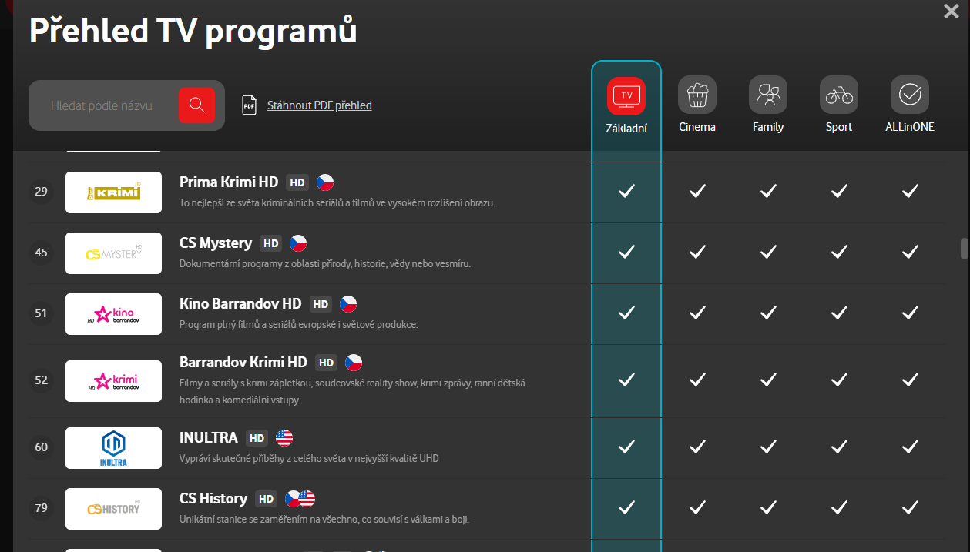Click the HD badge beside INULTRA
The image size is (970, 552).
point(257,438)
